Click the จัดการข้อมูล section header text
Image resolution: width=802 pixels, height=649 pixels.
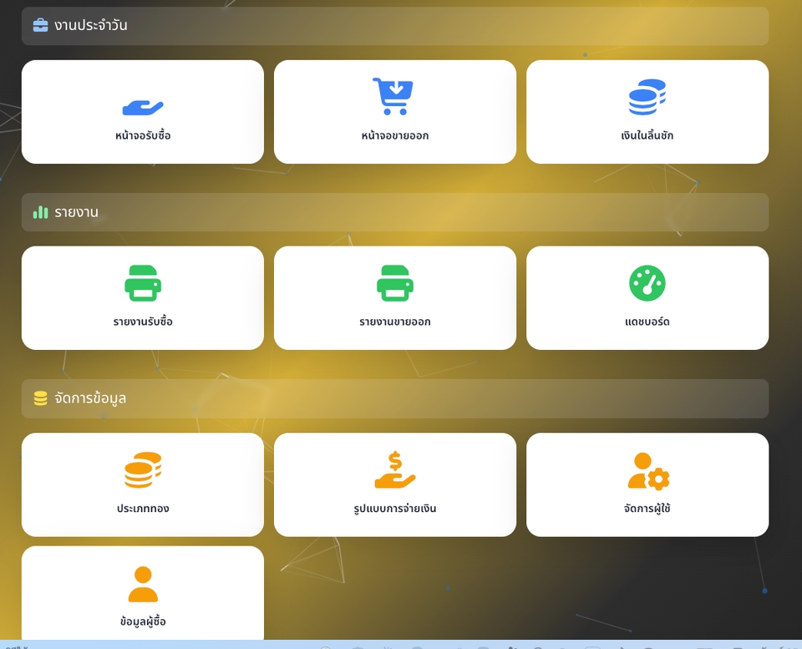(90, 398)
